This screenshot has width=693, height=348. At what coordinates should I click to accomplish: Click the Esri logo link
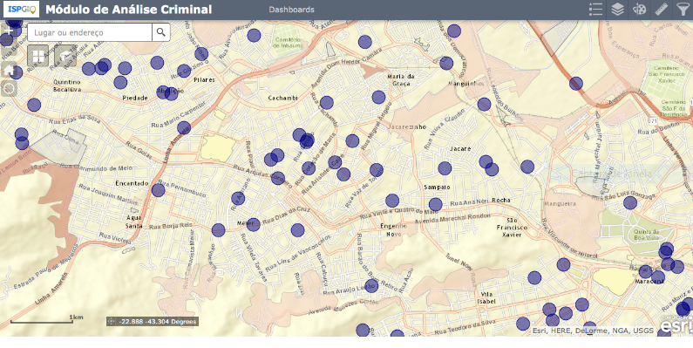[676, 325]
